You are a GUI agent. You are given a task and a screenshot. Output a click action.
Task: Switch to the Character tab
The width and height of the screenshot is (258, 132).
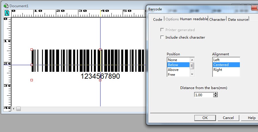(x=217, y=19)
